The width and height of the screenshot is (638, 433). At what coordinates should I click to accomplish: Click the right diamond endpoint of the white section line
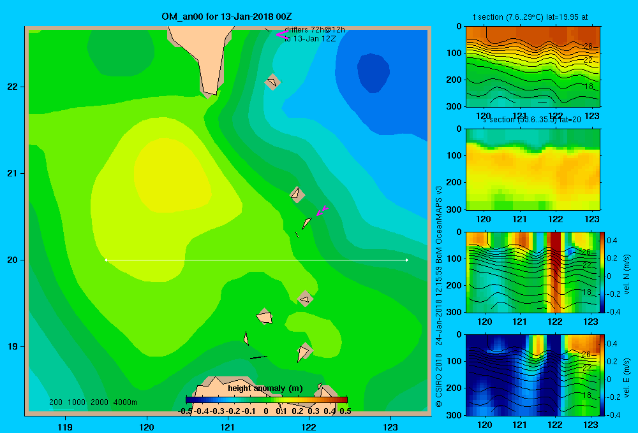[406, 260]
